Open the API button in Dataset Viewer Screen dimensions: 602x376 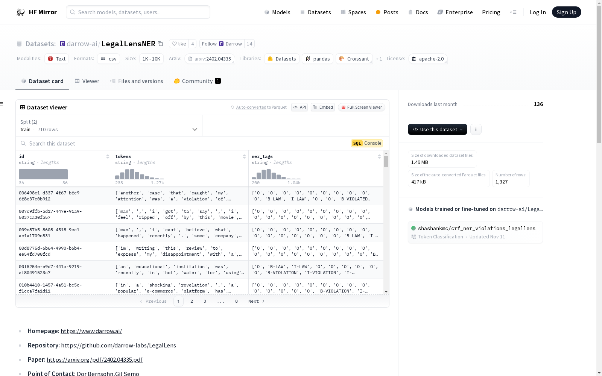click(299, 107)
